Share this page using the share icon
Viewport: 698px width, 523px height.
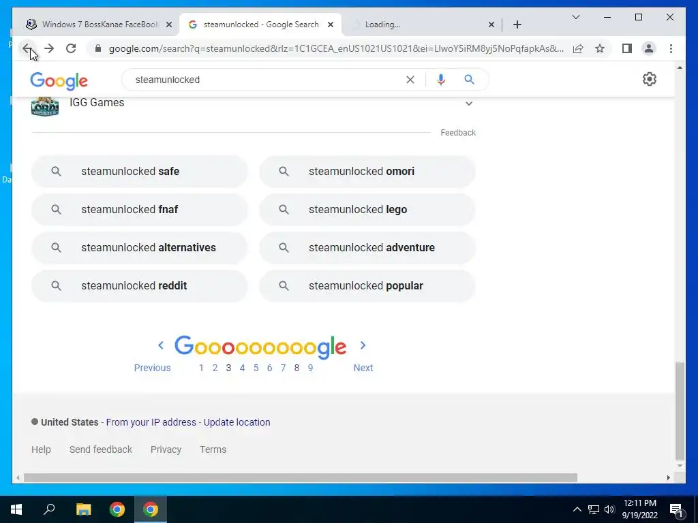[x=578, y=48]
